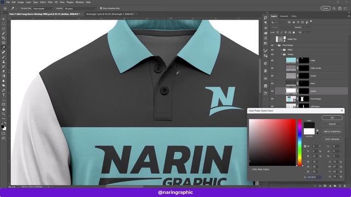Hide the Effect group layer
Viewport: 351px width, 197px height.
(x=272, y=50)
